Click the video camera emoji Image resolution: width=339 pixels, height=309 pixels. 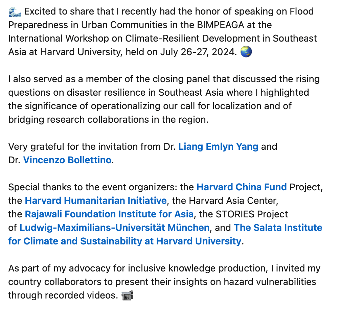pos(127,295)
